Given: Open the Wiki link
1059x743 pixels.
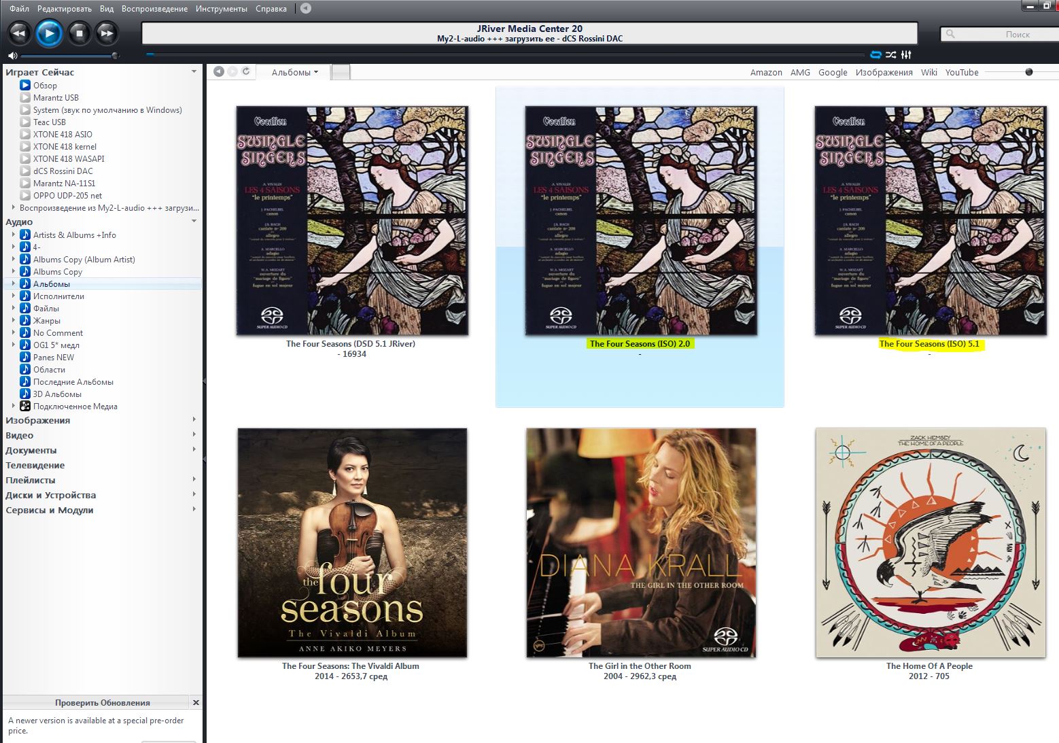Looking at the screenshot, I should click(x=929, y=72).
